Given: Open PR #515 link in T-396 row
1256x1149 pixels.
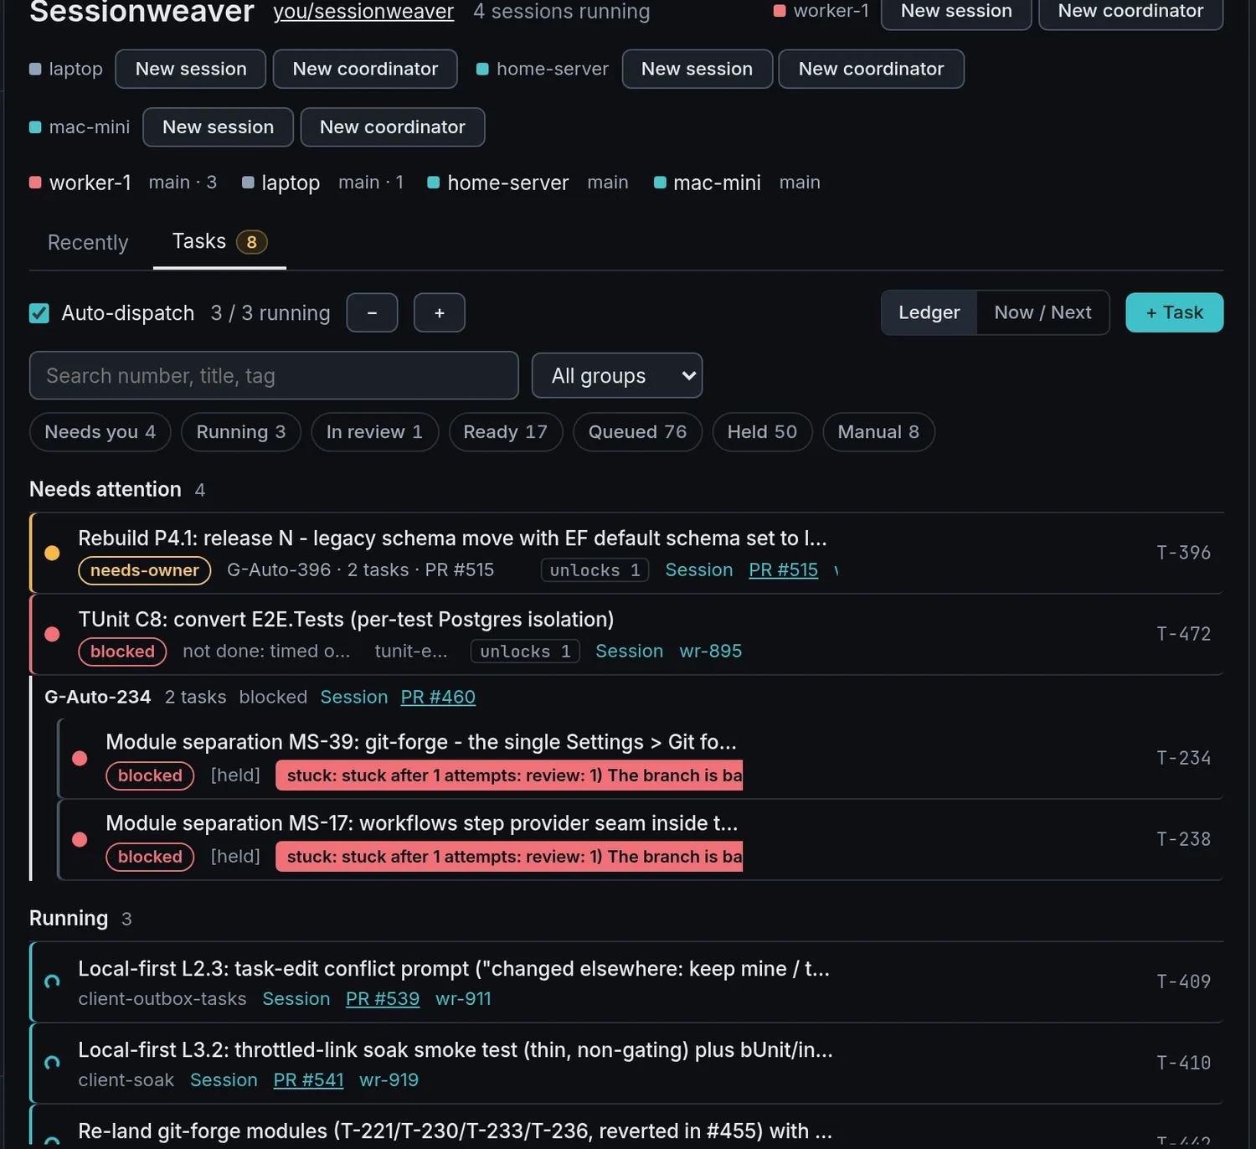Looking at the screenshot, I should click(x=783, y=570).
